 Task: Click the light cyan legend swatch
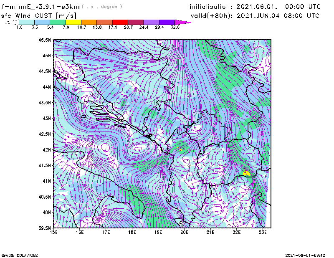[x=27, y=22]
